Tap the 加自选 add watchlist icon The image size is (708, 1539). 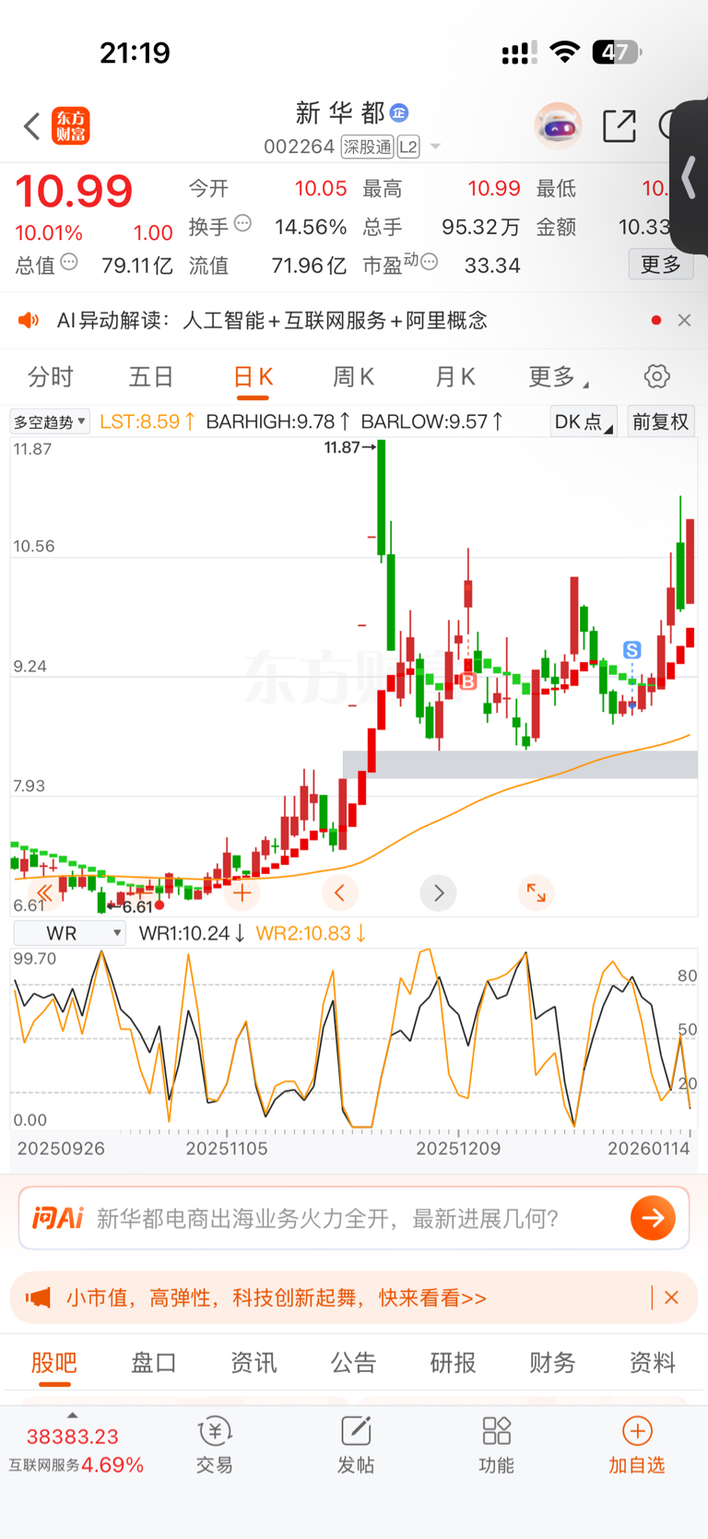[637, 1445]
